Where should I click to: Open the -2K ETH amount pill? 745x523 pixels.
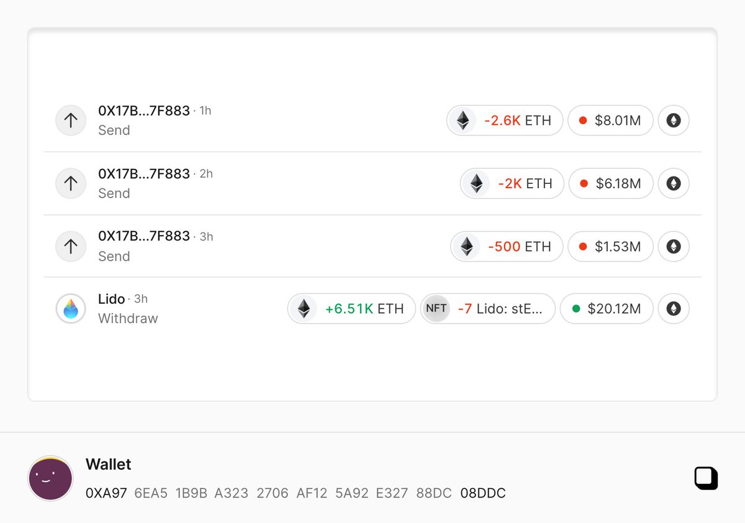(x=512, y=183)
